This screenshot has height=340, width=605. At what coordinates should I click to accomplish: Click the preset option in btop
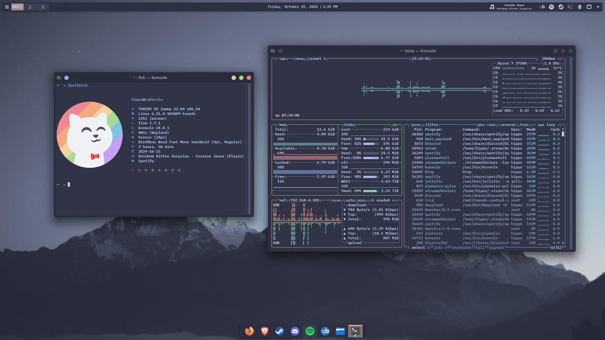[x=317, y=59]
